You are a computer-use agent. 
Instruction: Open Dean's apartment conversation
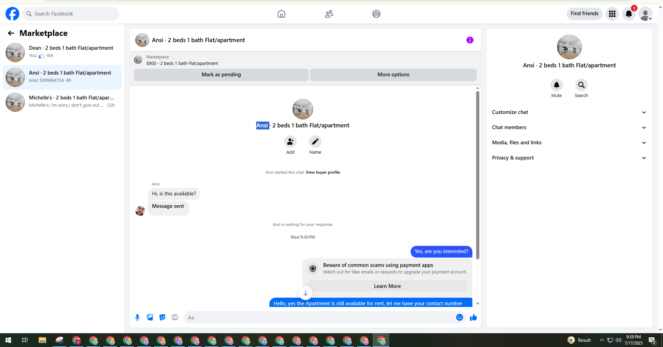[x=62, y=52]
